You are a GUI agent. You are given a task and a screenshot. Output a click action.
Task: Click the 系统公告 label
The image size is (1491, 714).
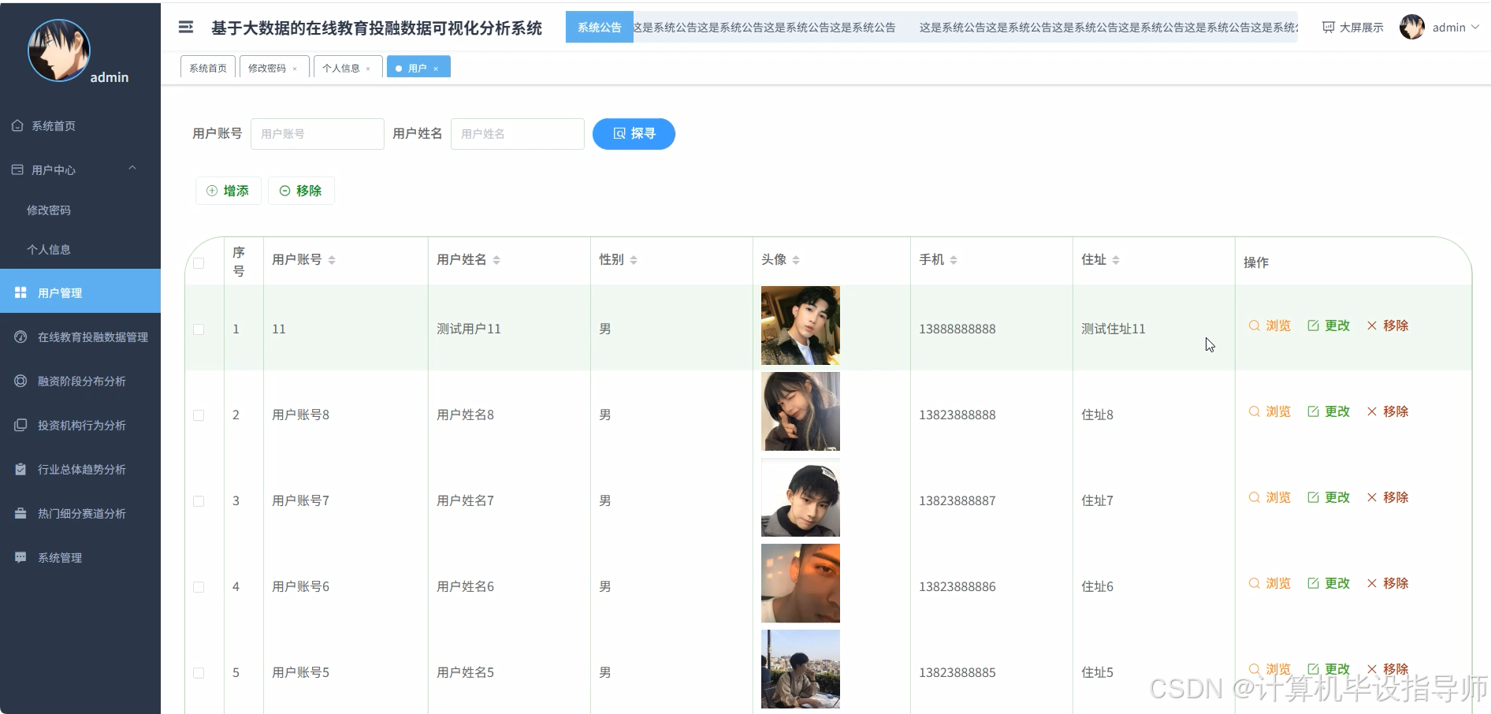click(x=599, y=28)
